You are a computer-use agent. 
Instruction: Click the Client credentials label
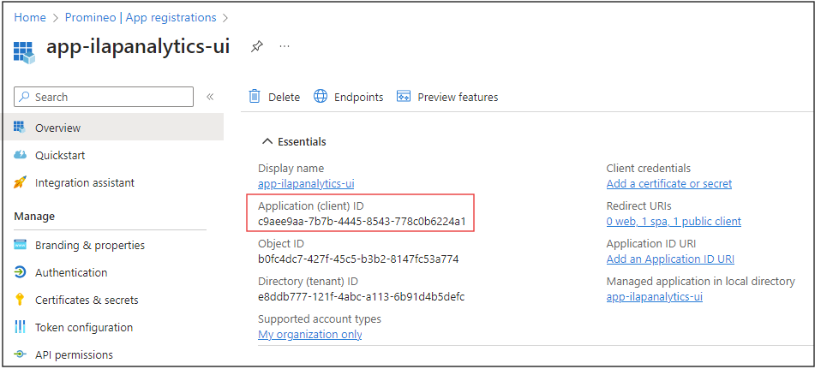coord(649,168)
